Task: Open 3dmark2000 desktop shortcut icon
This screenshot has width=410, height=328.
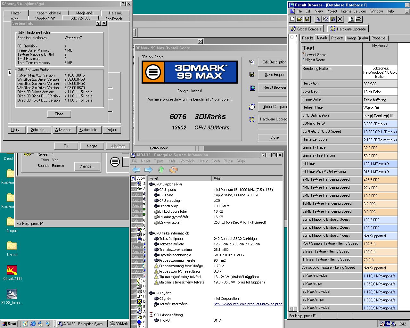Action: pos(12,270)
